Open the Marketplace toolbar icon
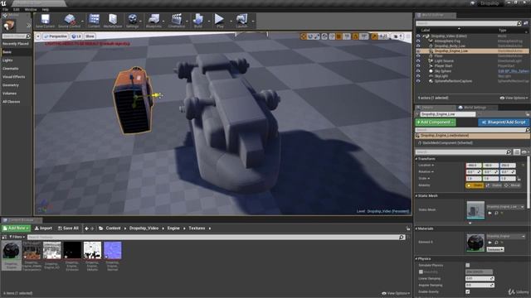The width and height of the screenshot is (531, 298). (113, 21)
